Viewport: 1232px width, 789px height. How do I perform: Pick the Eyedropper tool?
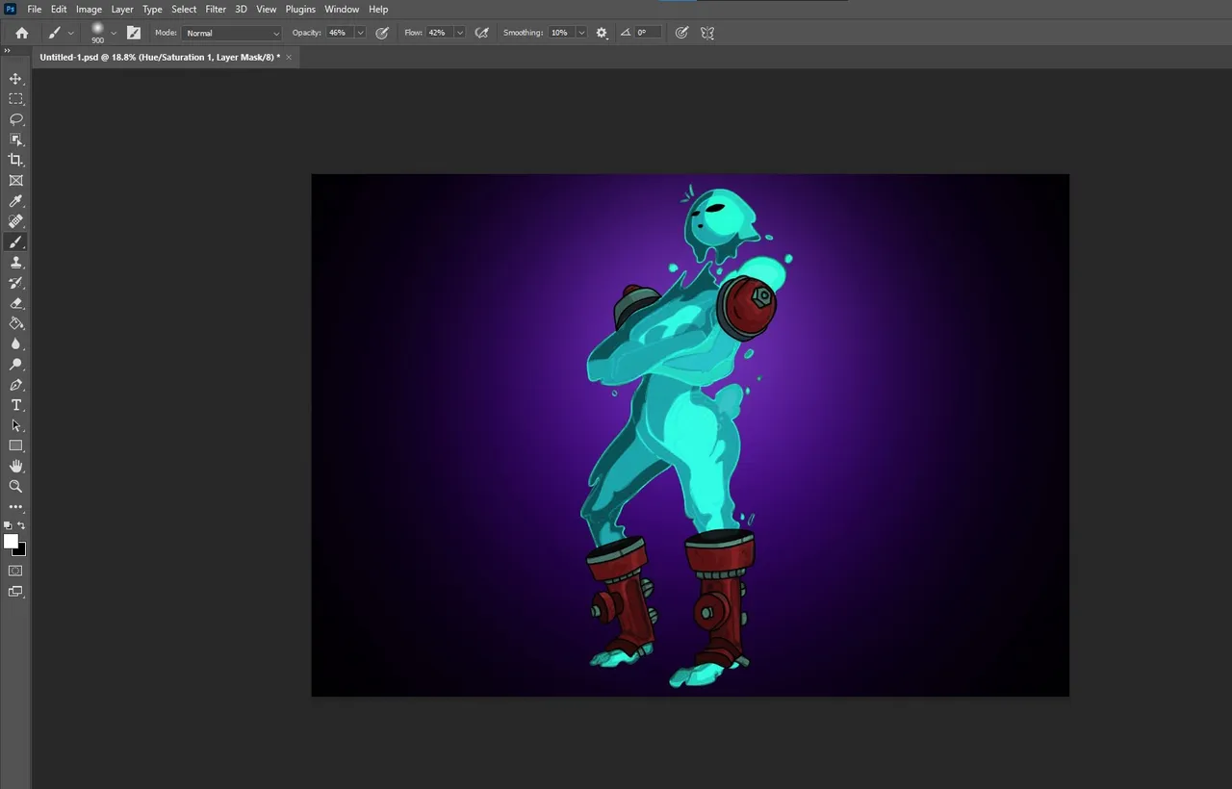15,201
